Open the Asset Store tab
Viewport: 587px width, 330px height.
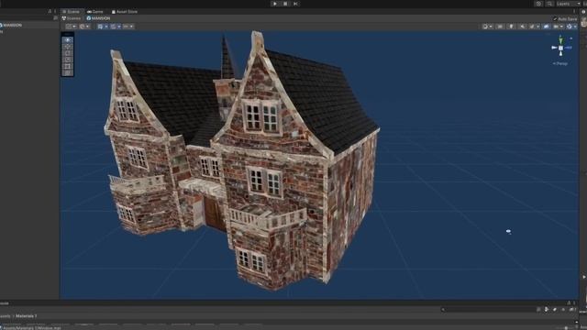125,12
